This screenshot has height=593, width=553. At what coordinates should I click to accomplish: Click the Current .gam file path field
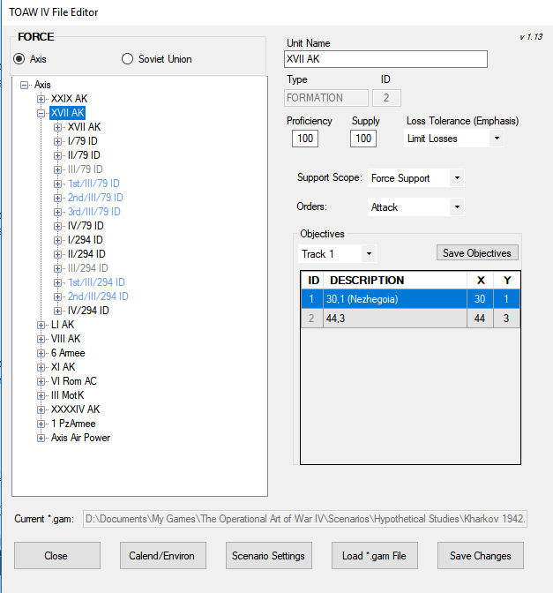(305, 519)
